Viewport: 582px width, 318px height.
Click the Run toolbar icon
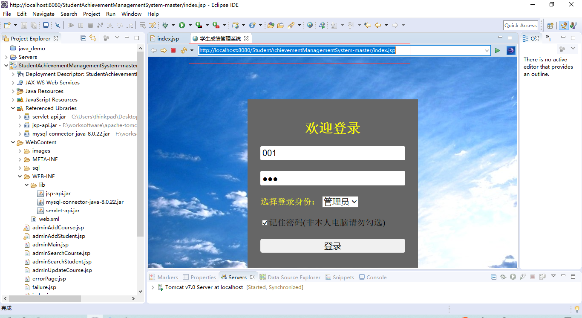coord(182,25)
